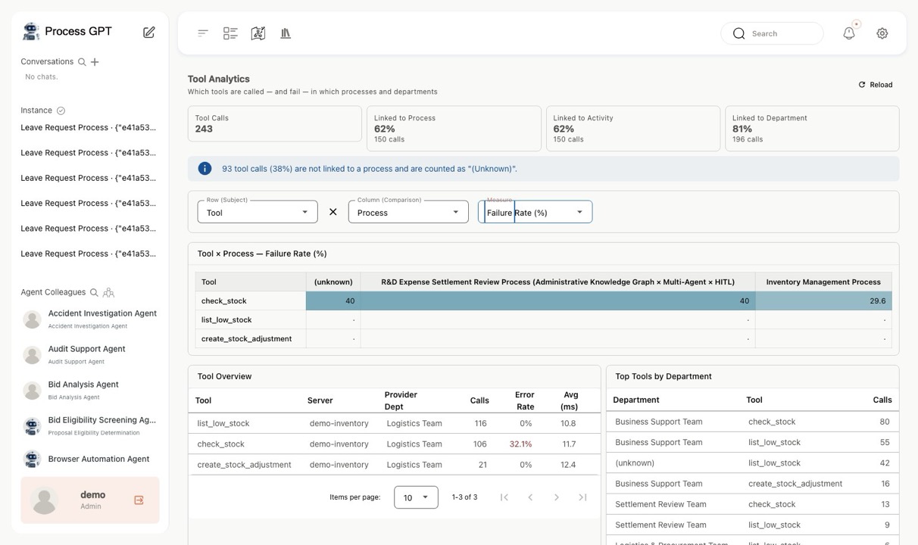Viewport: 918px width, 545px height.
Task: Open the Accident Investigation Agent colleague
Action: [x=90, y=319]
